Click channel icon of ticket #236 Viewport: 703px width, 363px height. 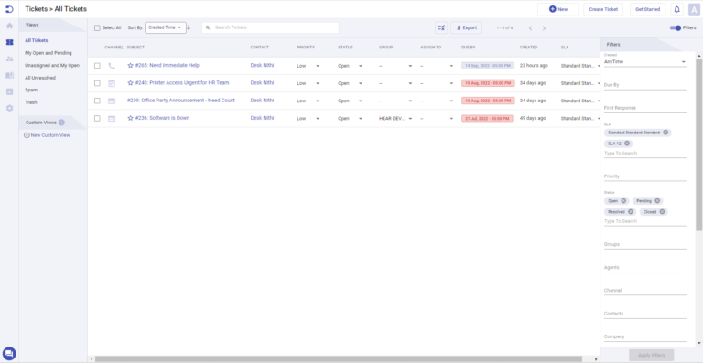(x=112, y=119)
